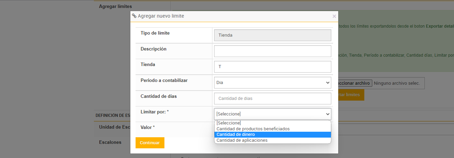Click the Limitar por field label

pos(154,112)
